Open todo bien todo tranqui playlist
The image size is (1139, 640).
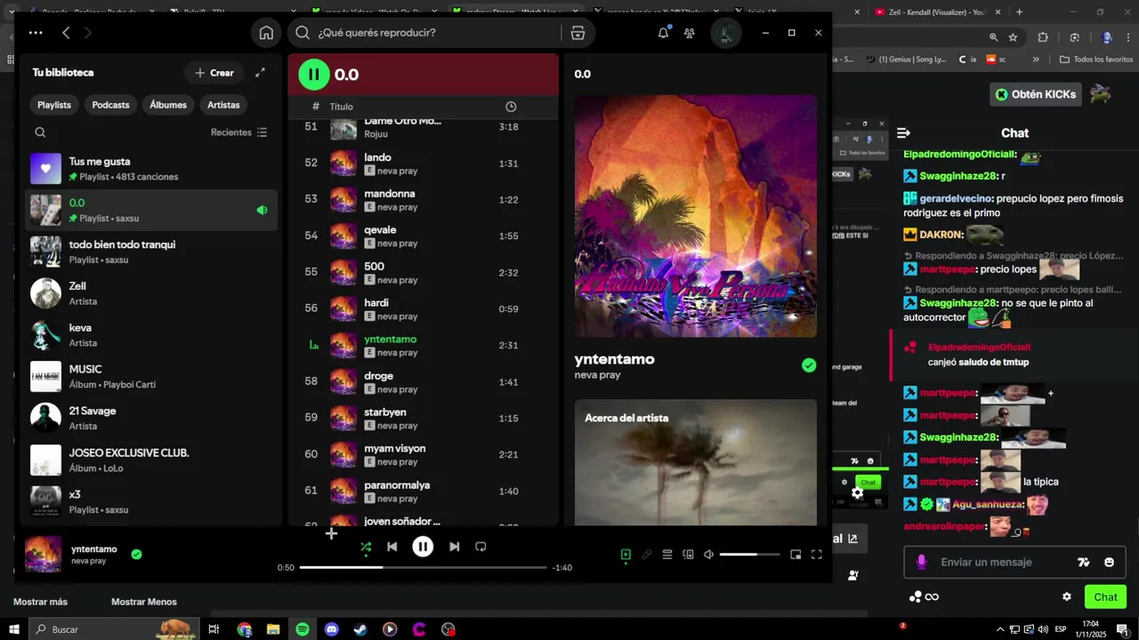[x=151, y=252]
